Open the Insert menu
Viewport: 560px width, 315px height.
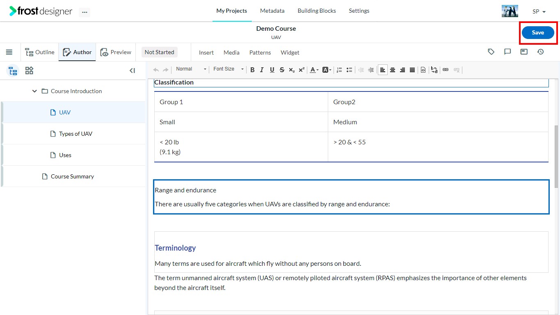click(206, 52)
